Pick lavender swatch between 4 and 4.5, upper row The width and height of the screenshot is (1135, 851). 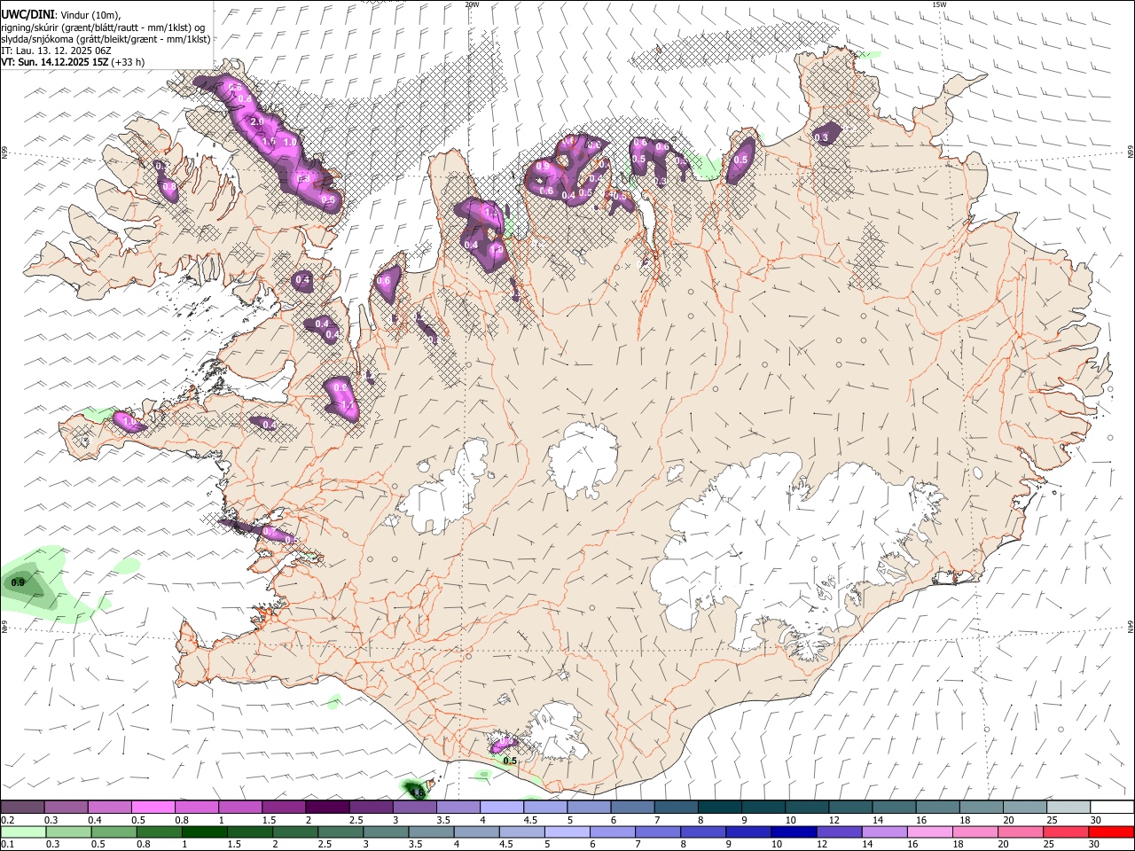502,807
